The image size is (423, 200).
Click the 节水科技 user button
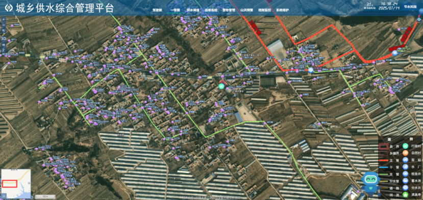click(x=410, y=7)
